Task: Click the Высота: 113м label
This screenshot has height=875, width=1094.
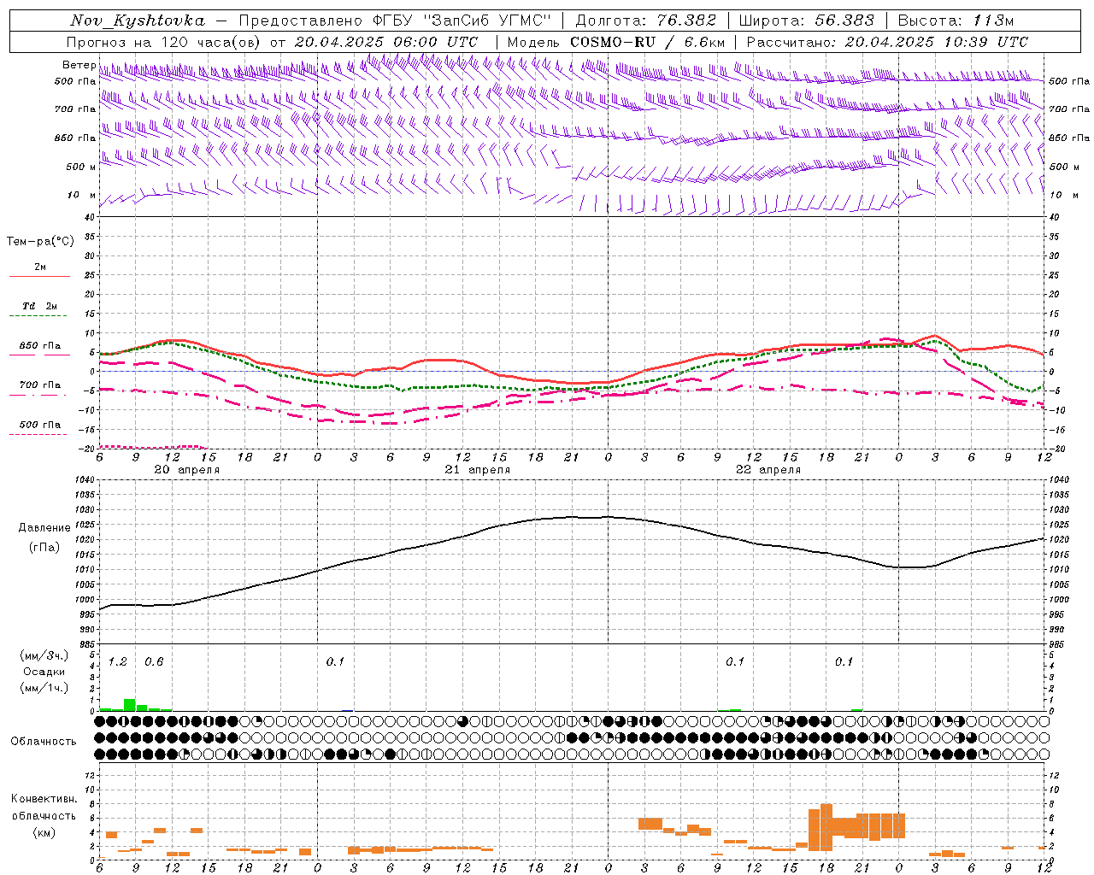Action: click(956, 21)
